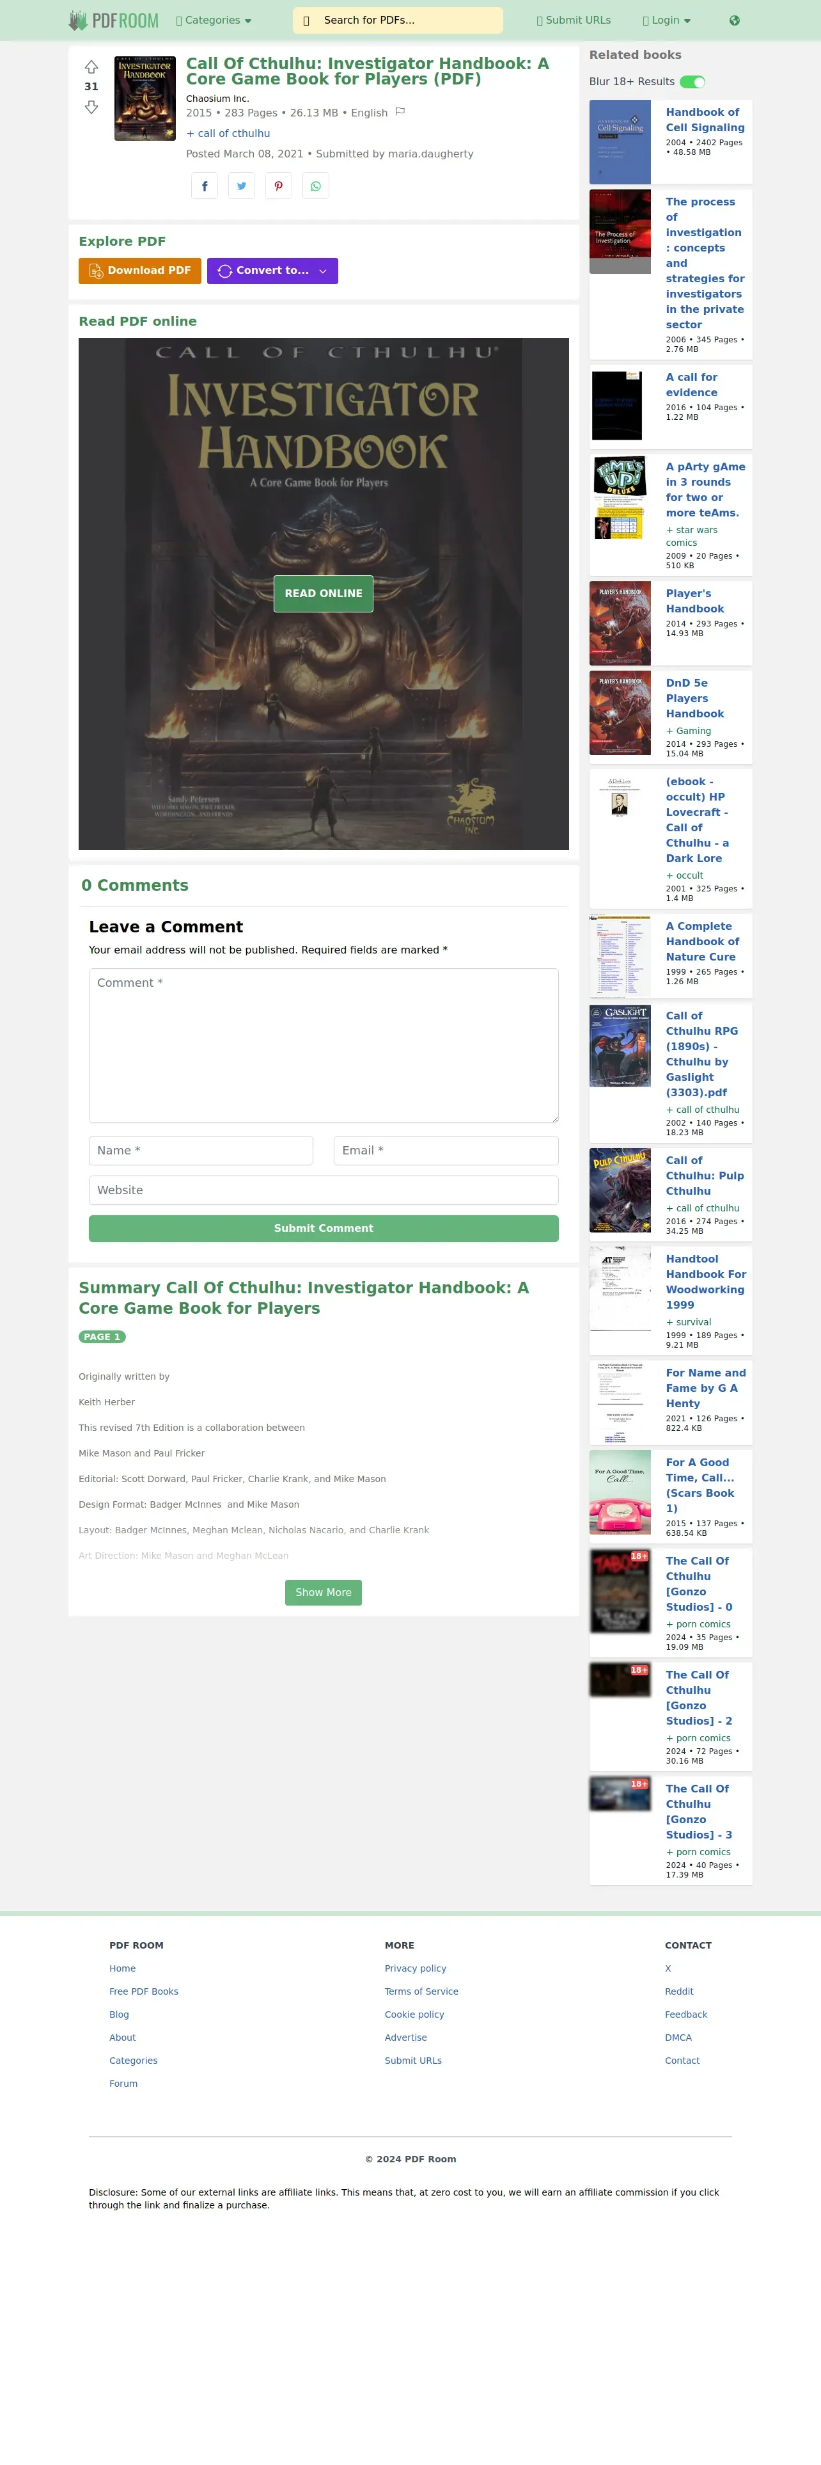This screenshot has height=2465, width=821.
Task: Toggle Blur 18+ Results switch
Action: point(693,83)
